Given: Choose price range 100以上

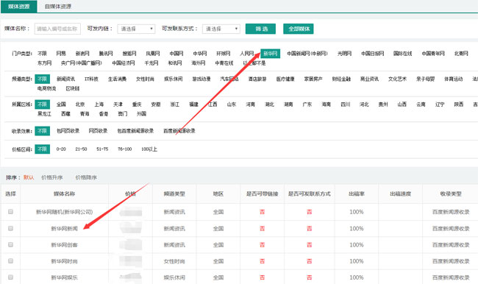Looking at the screenshot, I should click(149, 149).
